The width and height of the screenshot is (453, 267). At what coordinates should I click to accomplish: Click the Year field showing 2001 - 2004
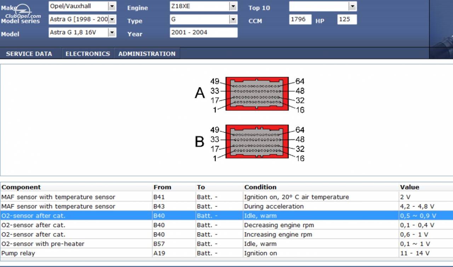click(x=204, y=33)
